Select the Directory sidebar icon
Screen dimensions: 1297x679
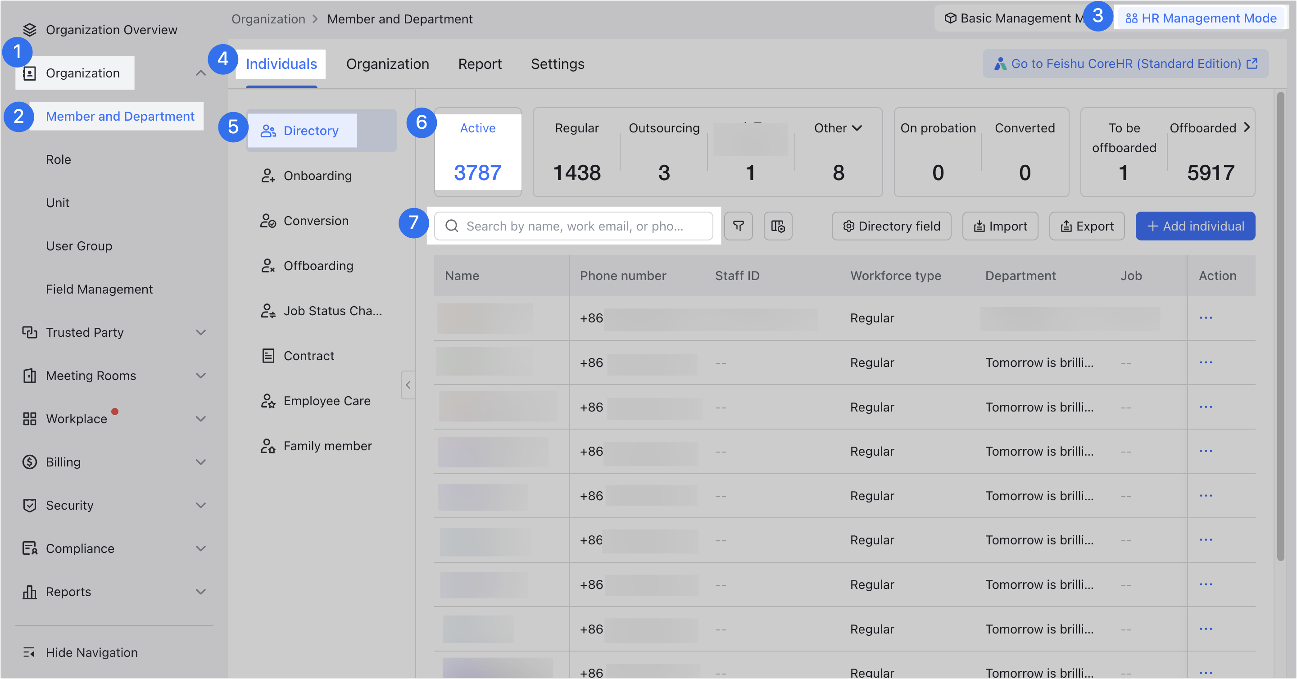[268, 131]
